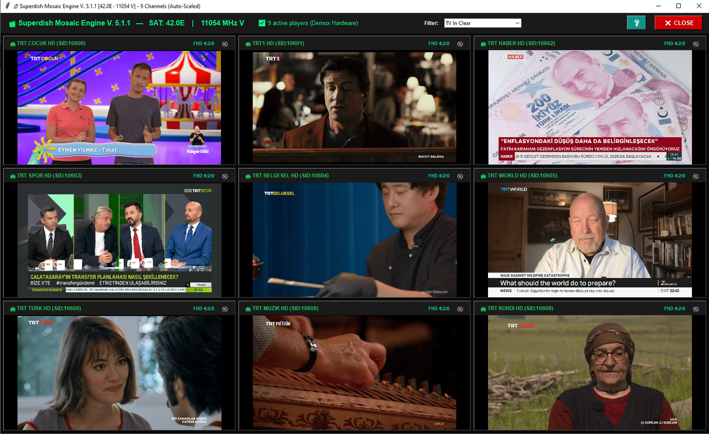This screenshot has width=709, height=434.
Task: Click the label TRT HABER HD (SID:10602)
Action: 521,43
